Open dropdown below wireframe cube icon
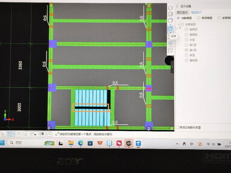This screenshot has height=173, width=231. pyautogui.click(x=170, y=24)
